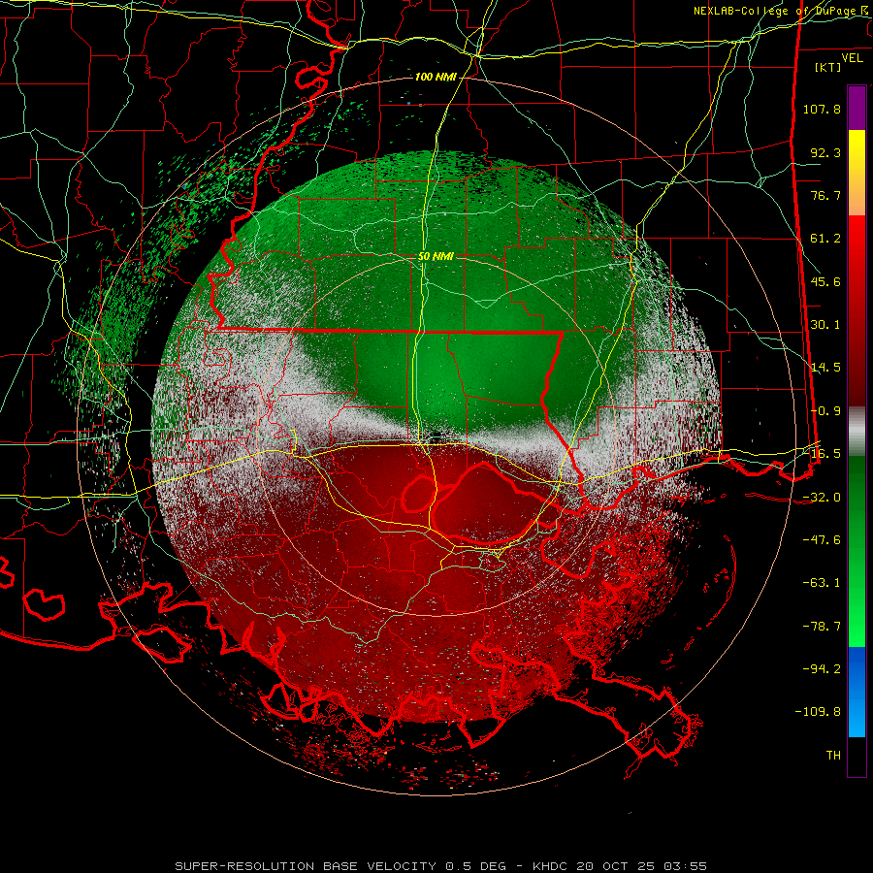Screen dimensions: 873x873
Task: Click the TH threshold label
Action: (x=833, y=756)
